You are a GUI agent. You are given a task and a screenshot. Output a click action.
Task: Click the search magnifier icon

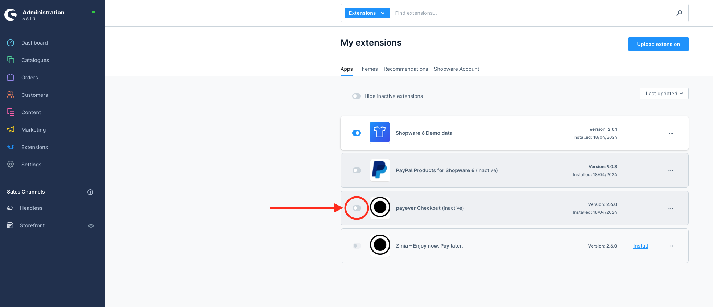point(679,13)
